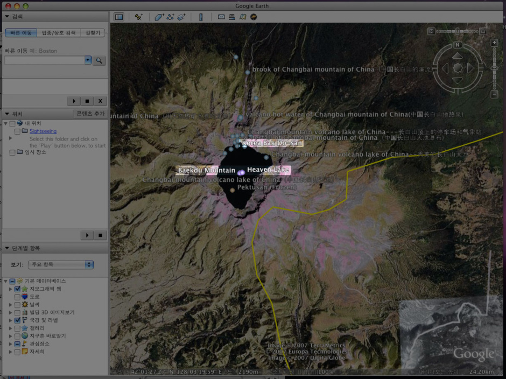Click the show in Google Maps icon
The image size is (506, 379).
[x=243, y=17]
